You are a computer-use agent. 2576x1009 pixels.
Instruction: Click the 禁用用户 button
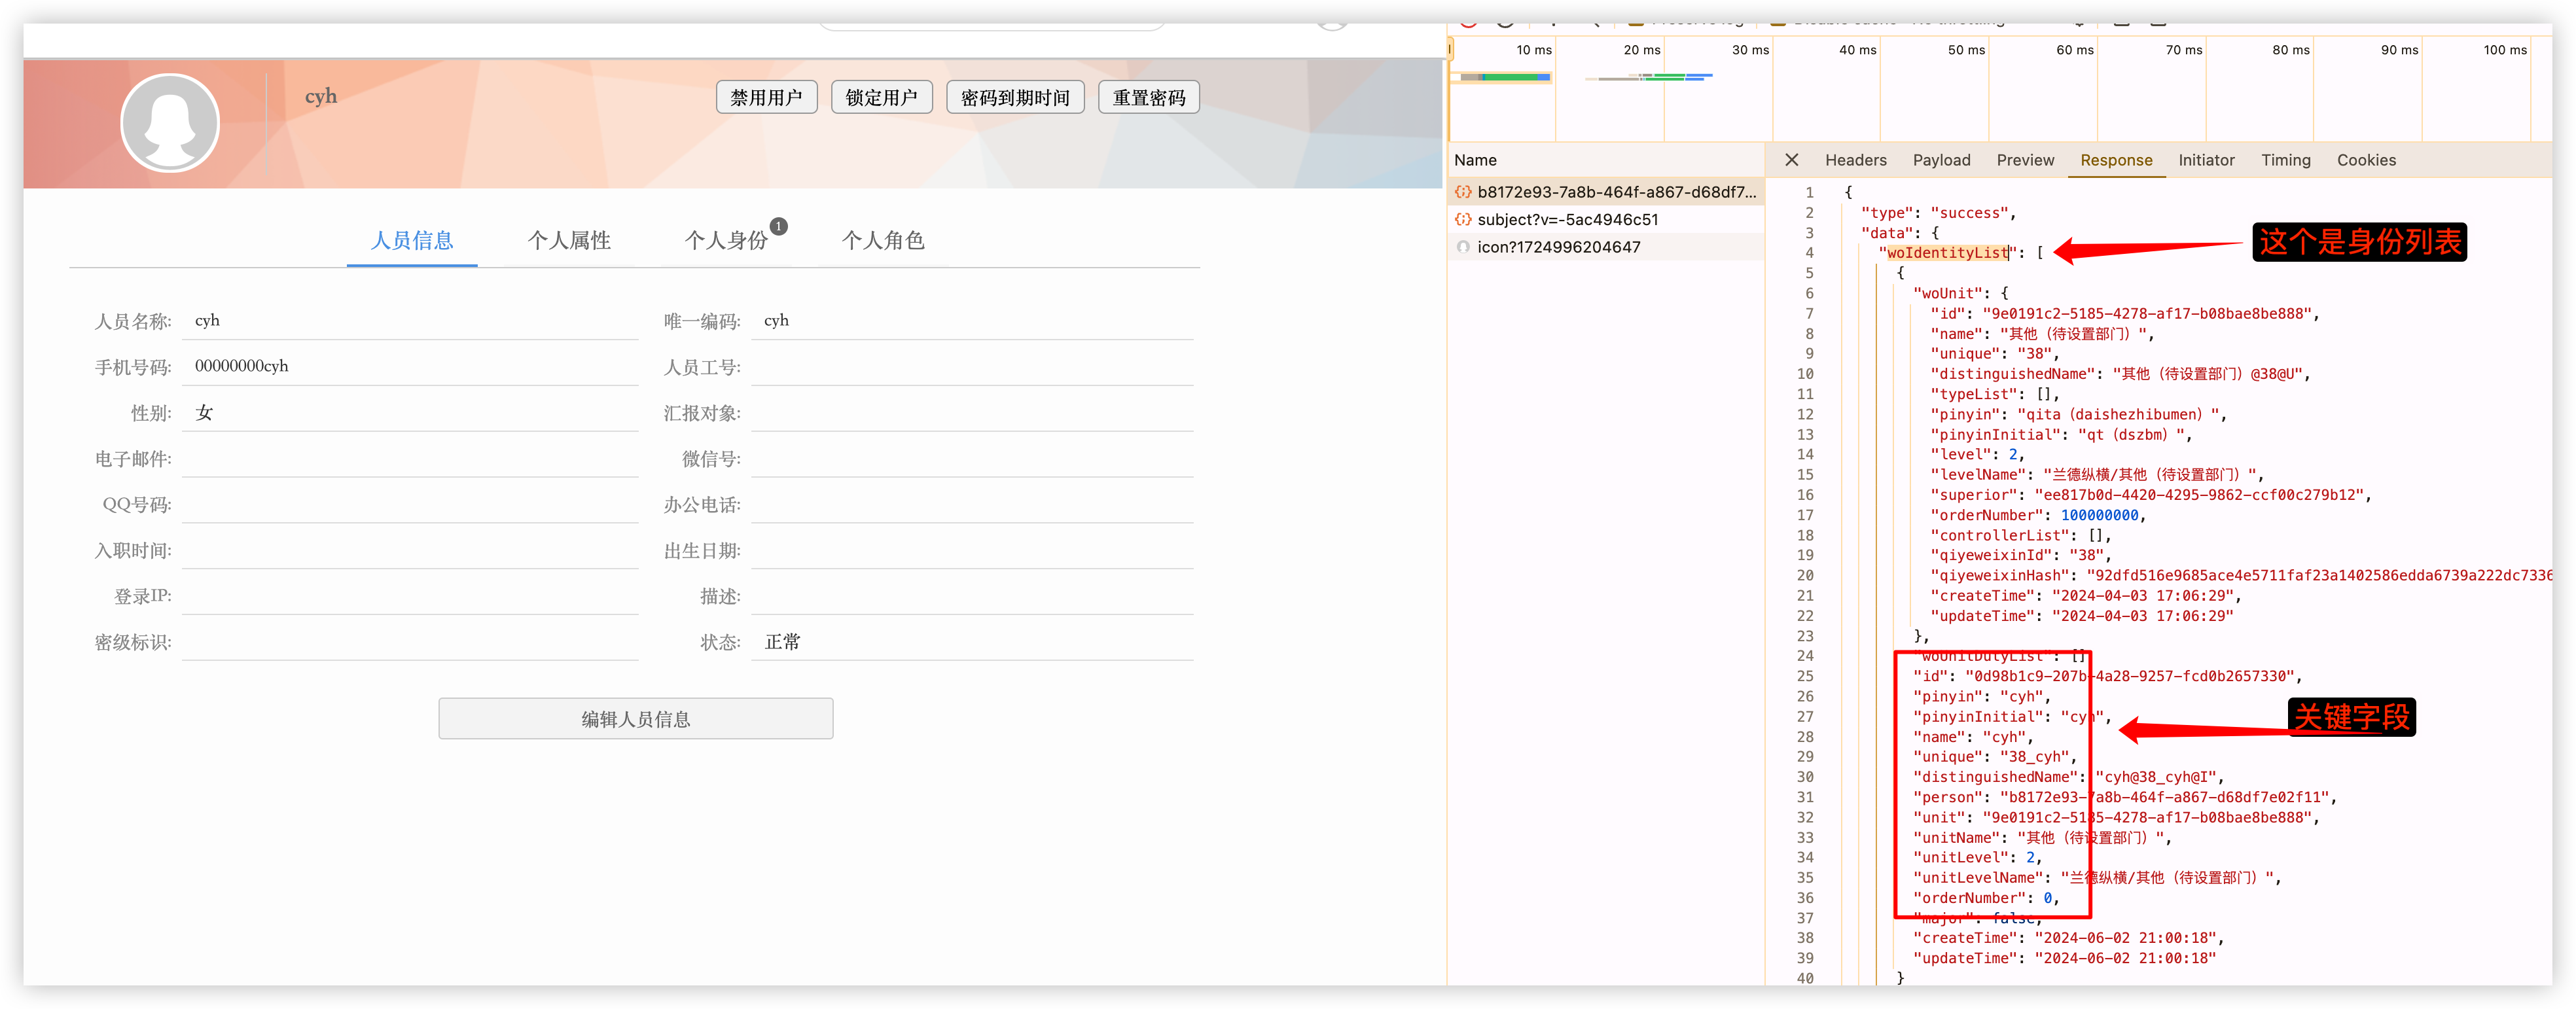[766, 98]
